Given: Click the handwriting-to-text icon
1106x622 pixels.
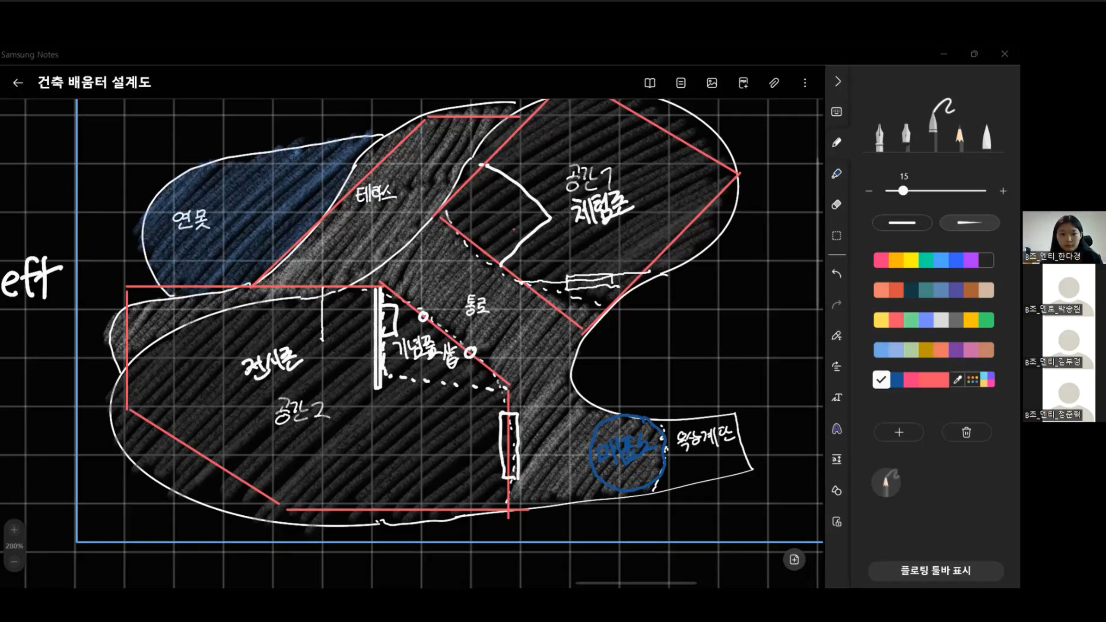Looking at the screenshot, I should [837, 397].
